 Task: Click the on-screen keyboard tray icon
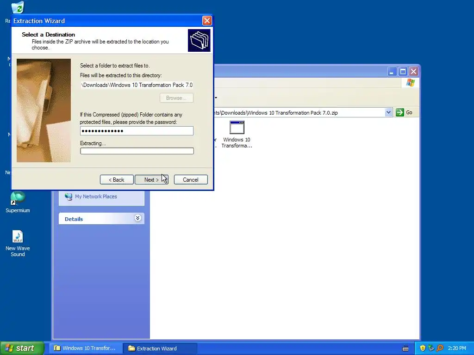point(405,349)
